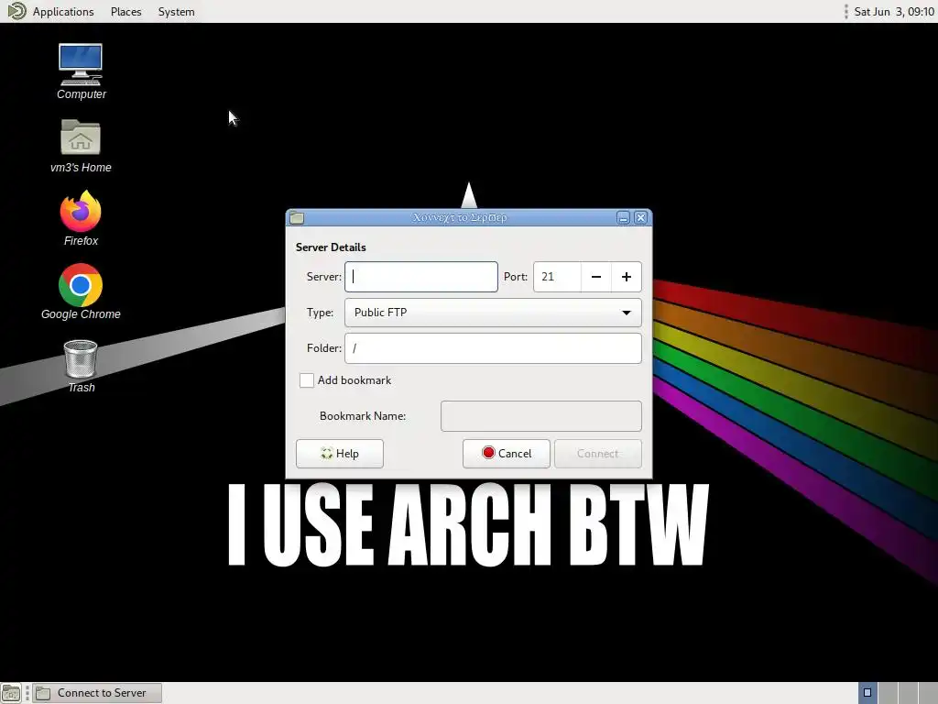Switch to the second workspace
Viewport: 938px width, 704px height.
pos(888,693)
